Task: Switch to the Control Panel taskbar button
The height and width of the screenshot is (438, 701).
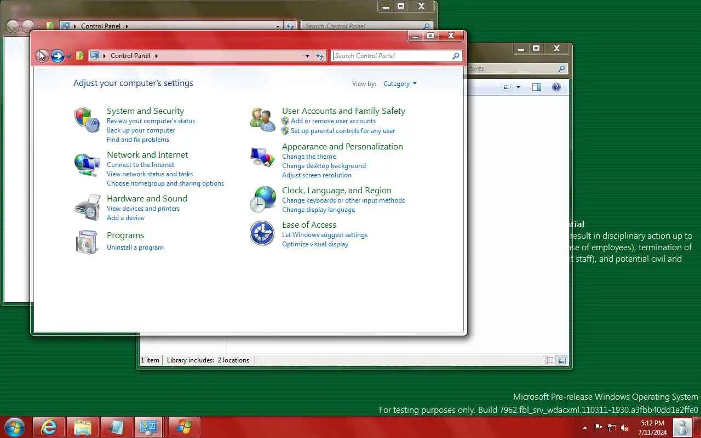Action: point(150,427)
